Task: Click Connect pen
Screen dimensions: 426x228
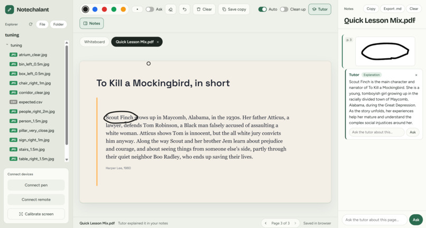Action: coord(36,185)
